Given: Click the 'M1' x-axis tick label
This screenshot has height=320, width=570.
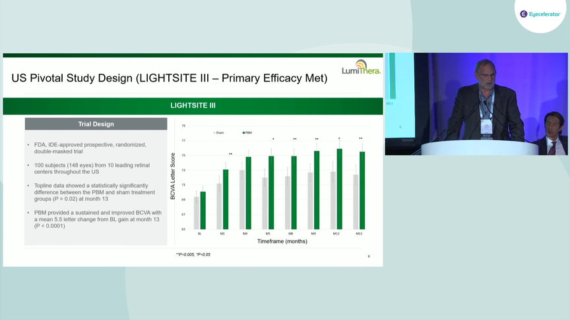Looking at the screenshot, I should pos(222,234).
